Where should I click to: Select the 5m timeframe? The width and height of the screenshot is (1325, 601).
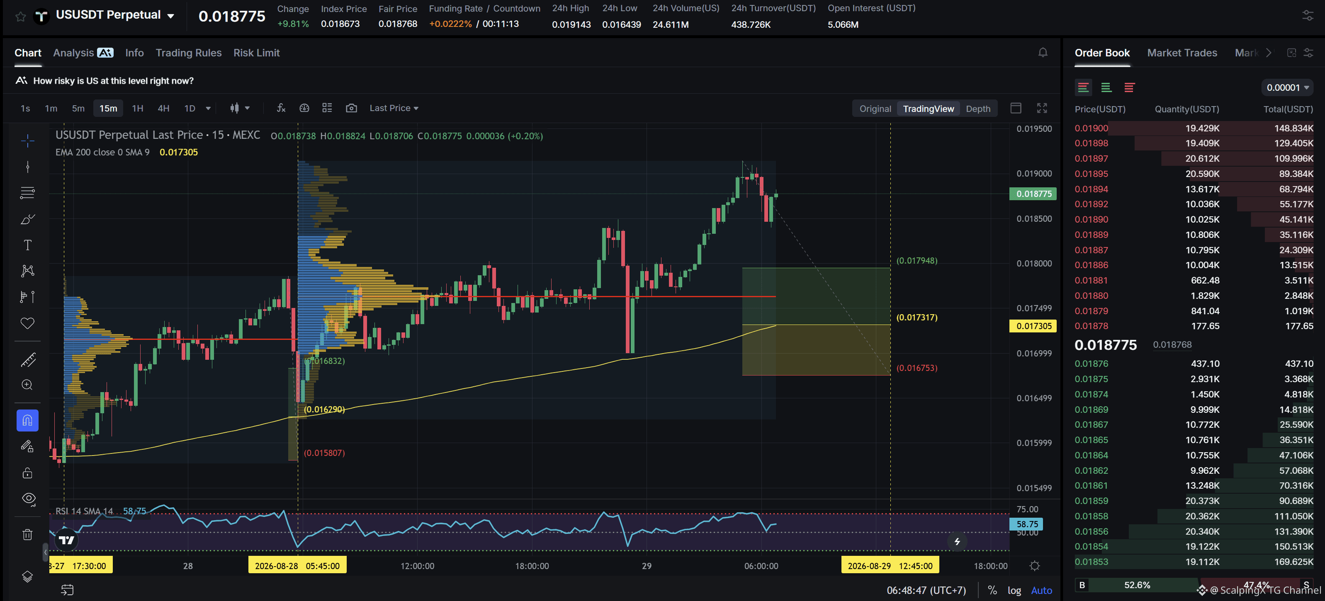point(78,108)
